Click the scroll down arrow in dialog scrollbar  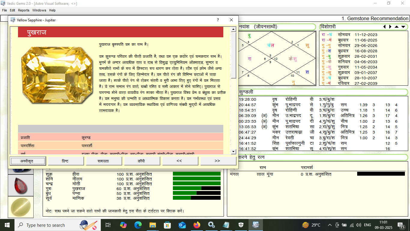(x=233, y=152)
